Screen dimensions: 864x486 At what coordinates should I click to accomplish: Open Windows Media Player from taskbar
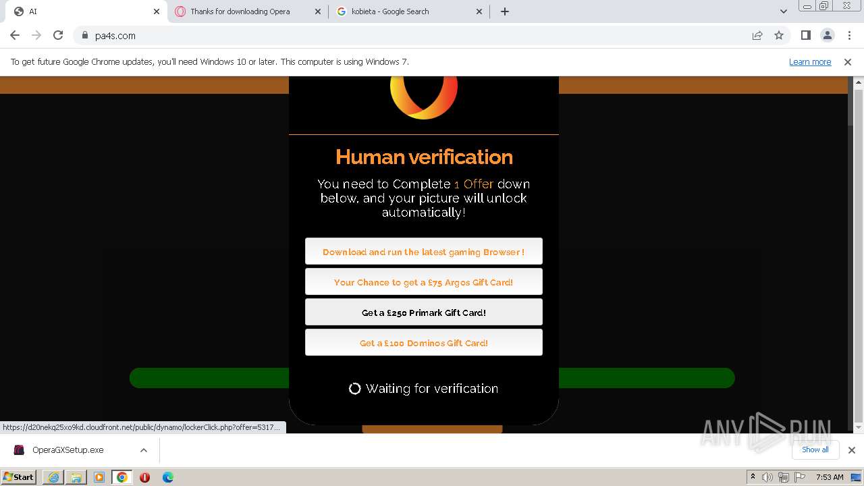click(99, 477)
